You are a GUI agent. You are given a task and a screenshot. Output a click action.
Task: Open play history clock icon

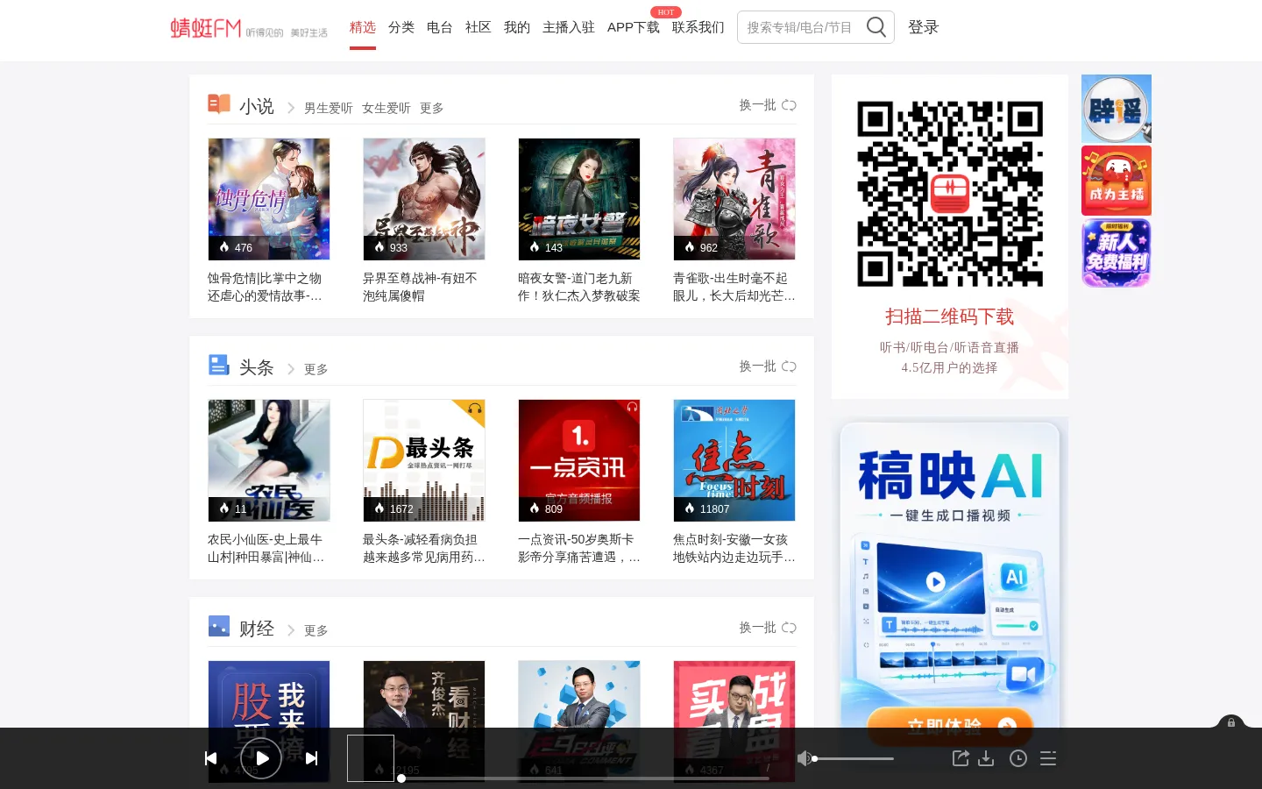[x=1018, y=758]
